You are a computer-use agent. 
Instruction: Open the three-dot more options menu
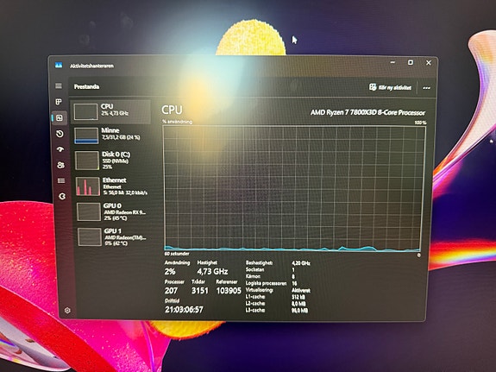pos(426,88)
